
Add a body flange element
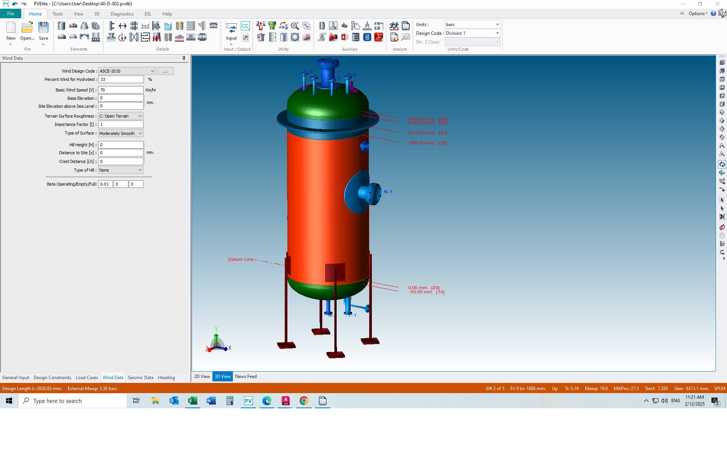96,26
